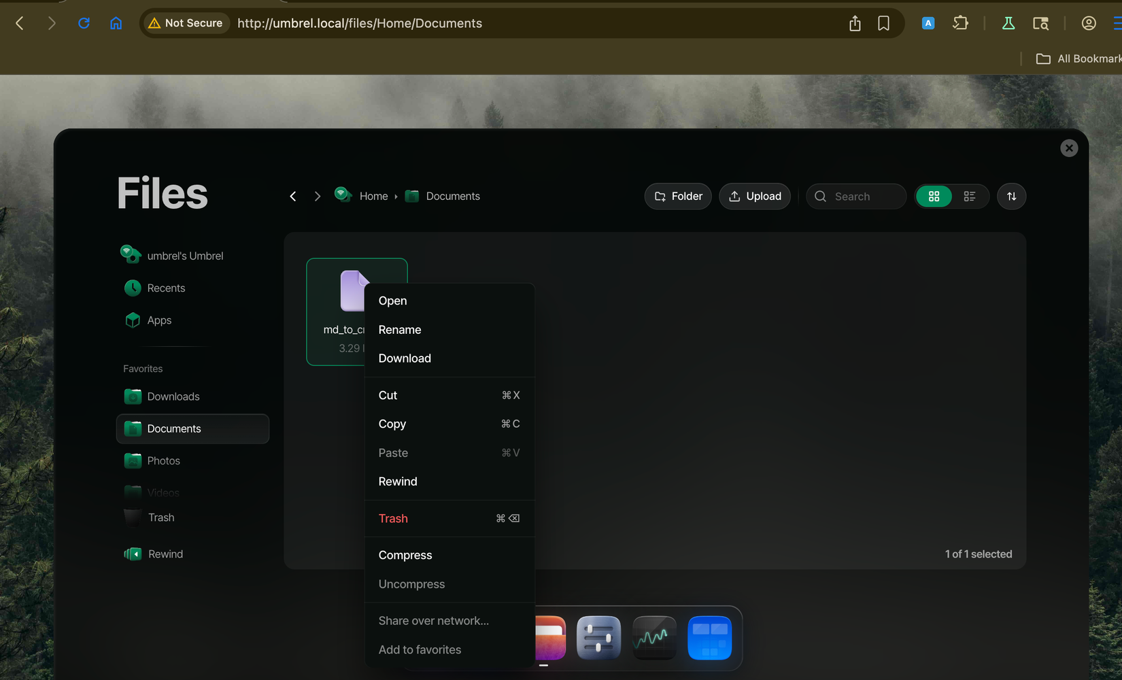Screen dimensions: 1122x680
Task: Open the file from context menu
Action: click(449, 301)
